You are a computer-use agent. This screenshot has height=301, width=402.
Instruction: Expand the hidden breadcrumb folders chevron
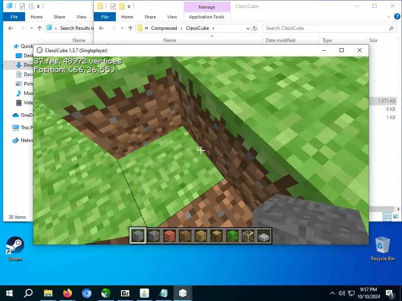[146, 28]
